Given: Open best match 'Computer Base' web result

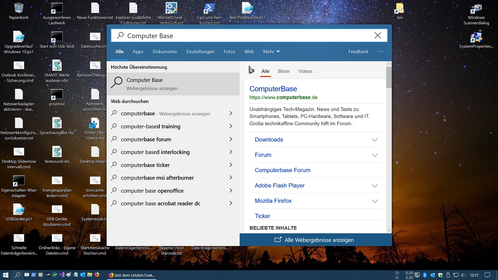Looking at the screenshot, I should (173, 84).
